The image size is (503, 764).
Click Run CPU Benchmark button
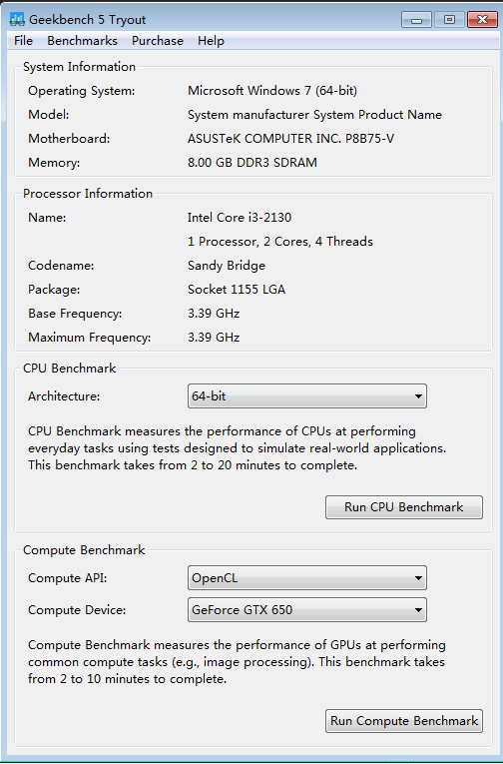pyautogui.click(x=404, y=507)
